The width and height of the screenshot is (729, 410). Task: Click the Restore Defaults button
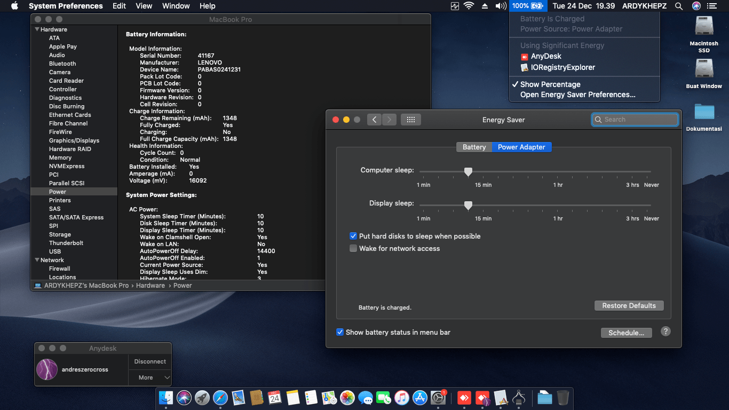tap(629, 305)
